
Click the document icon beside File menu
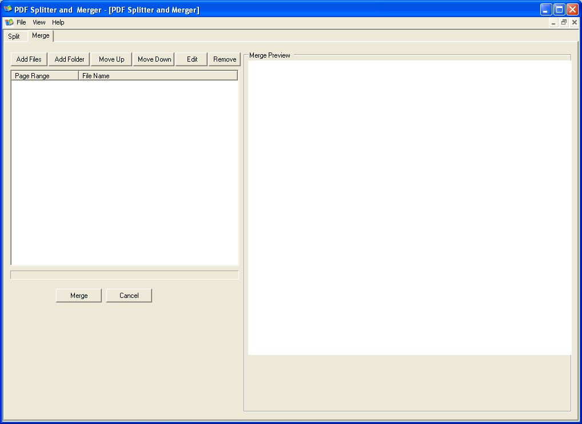click(x=9, y=22)
